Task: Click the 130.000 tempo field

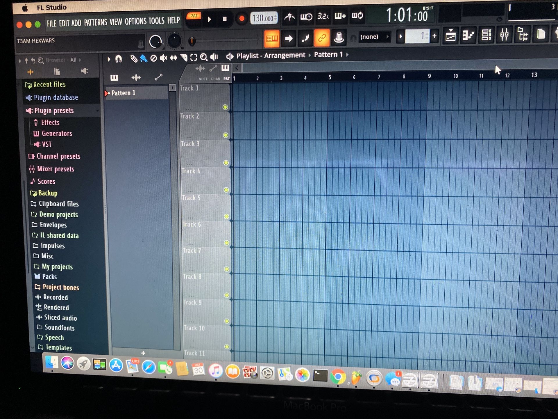Action: pos(264,18)
